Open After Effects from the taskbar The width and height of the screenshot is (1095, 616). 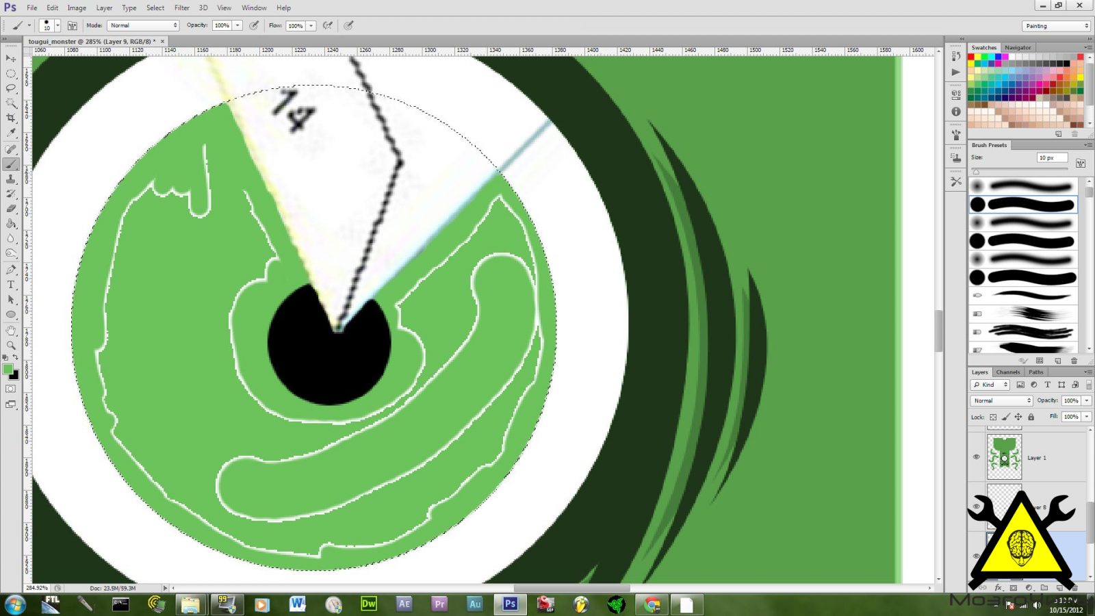404,604
